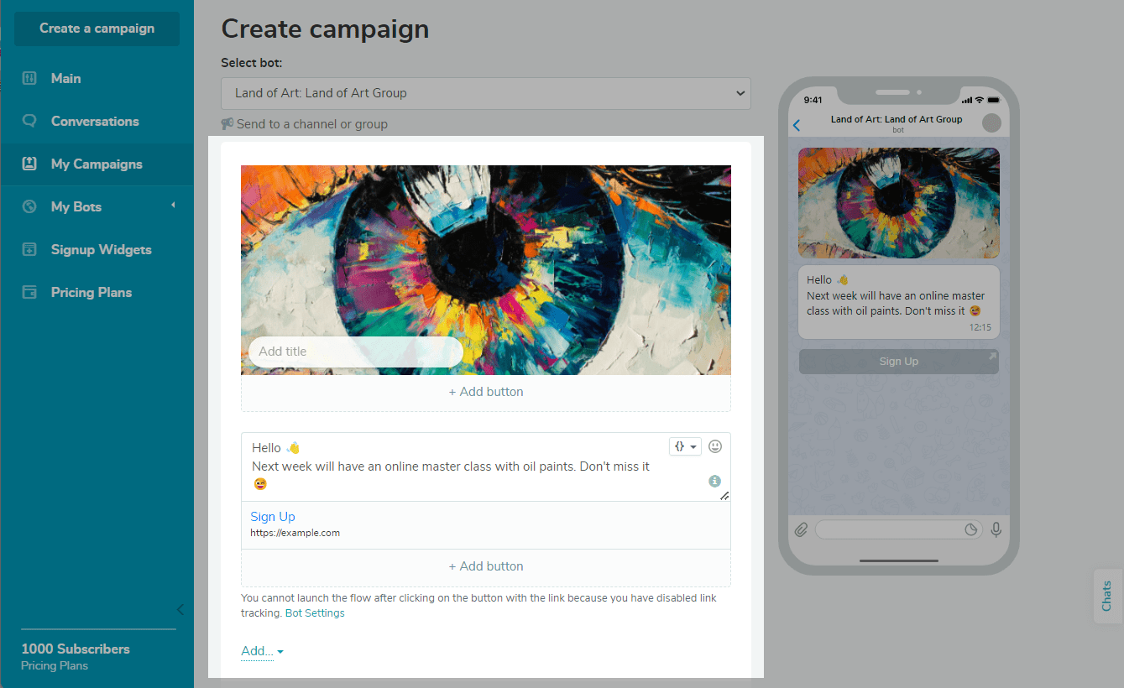Expand the Select bot dropdown
Screen dimensions: 1124x688
[x=485, y=93]
